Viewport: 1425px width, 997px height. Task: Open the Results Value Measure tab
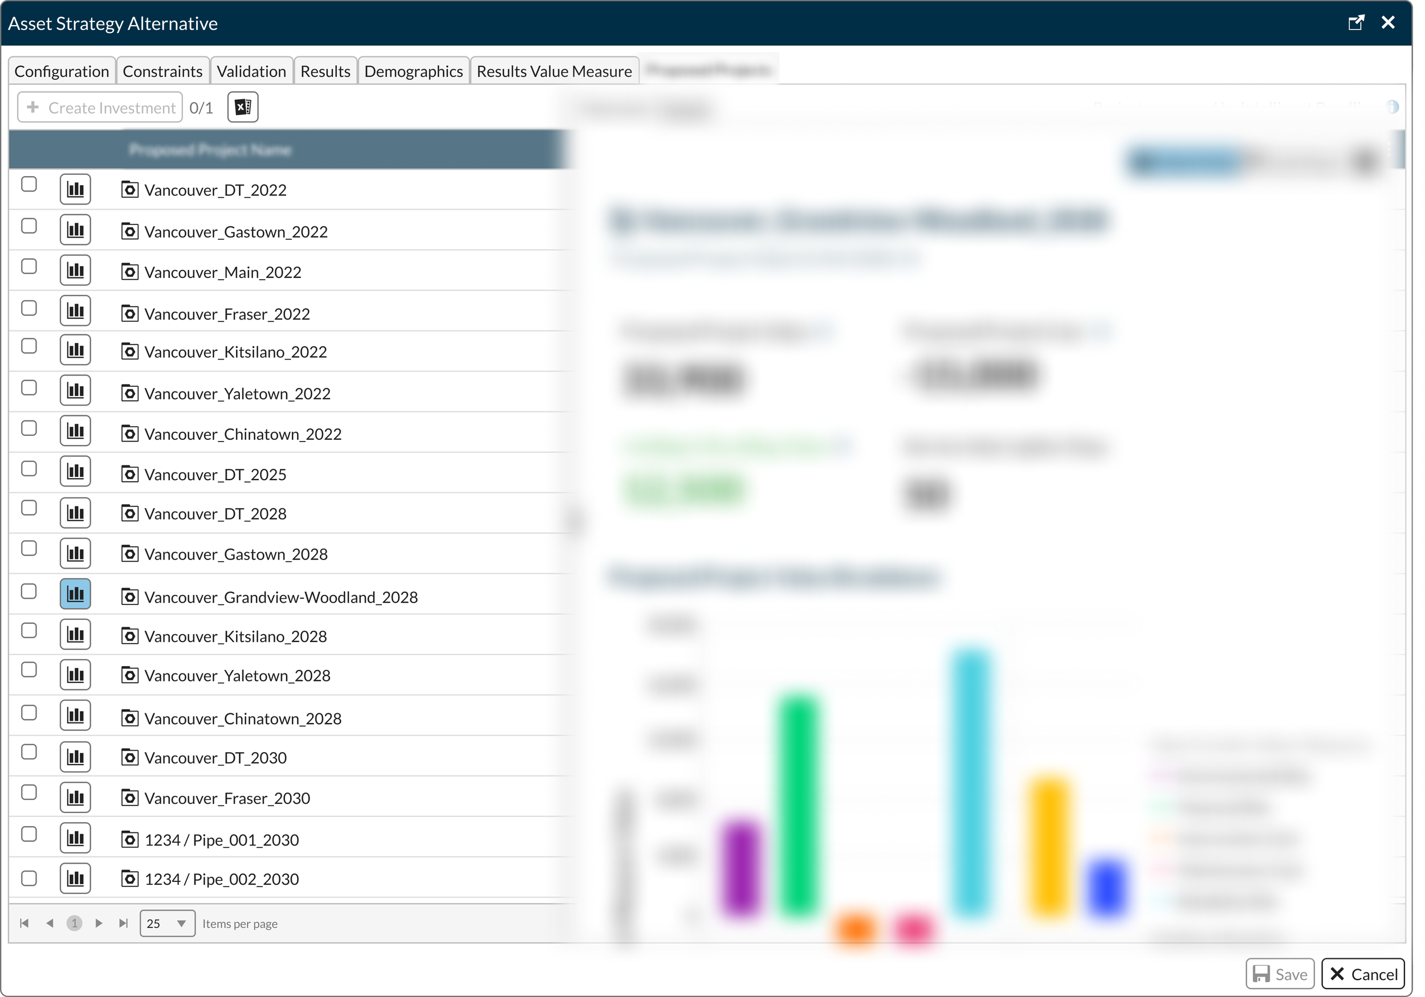click(x=553, y=71)
